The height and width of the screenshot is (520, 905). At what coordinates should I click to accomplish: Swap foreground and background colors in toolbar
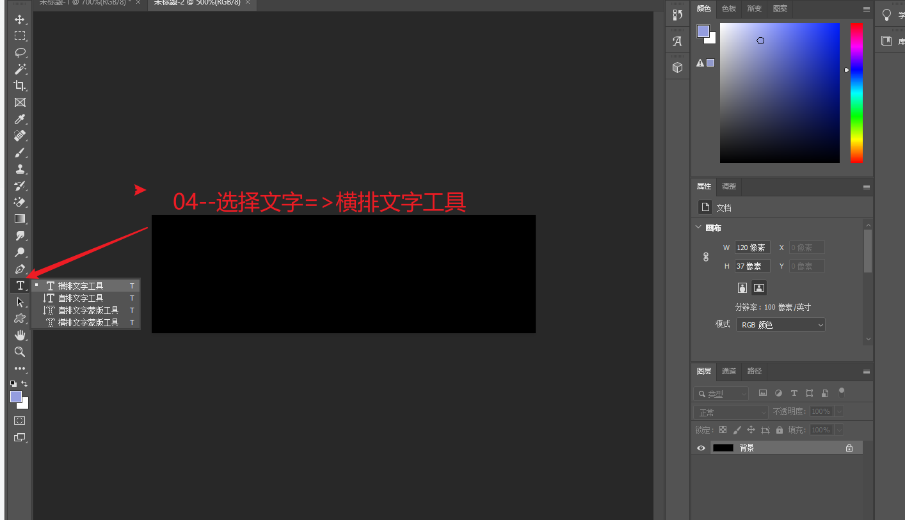point(24,383)
